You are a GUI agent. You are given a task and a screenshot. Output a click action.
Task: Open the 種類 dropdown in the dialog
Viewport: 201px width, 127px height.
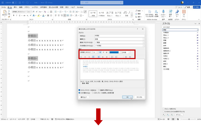click(x=119, y=39)
